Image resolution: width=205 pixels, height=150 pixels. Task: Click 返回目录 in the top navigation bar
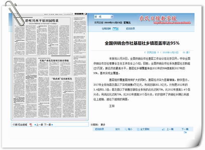point(130,29)
